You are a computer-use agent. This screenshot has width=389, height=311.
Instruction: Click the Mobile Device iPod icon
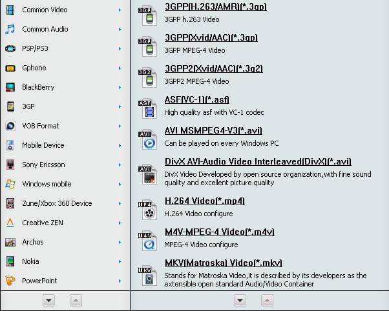(x=10, y=145)
